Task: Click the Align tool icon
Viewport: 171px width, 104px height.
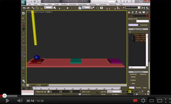Action: (x=147, y=8)
